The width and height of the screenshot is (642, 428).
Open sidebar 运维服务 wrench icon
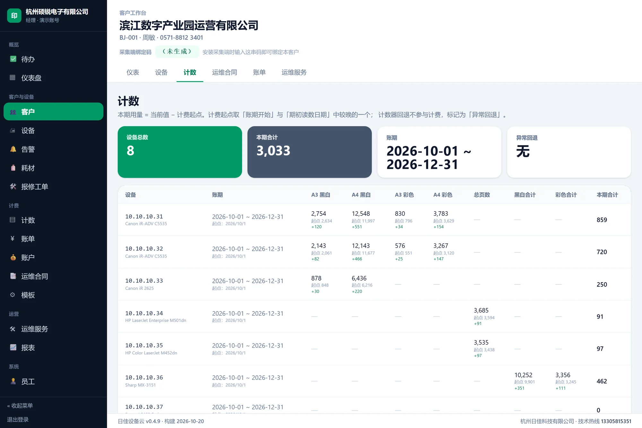13,329
